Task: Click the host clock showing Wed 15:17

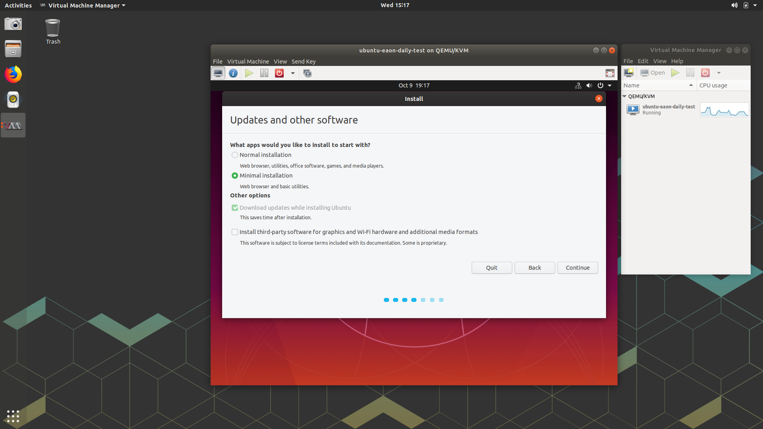Action: (x=395, y=5)
